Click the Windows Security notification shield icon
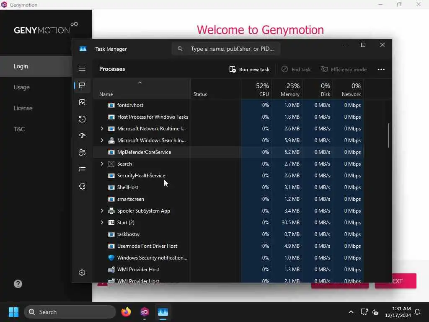Viewport: 429px width, 322px height. pos(111,258)
